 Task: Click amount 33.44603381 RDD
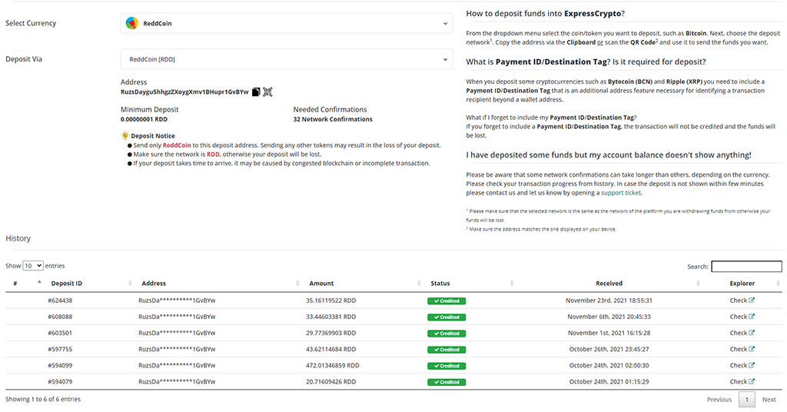tap(330, 317)
